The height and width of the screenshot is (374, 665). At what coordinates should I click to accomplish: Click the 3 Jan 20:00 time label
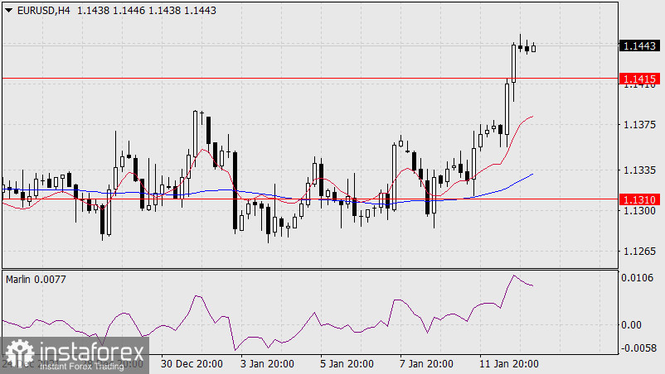pyautogui.click(x=267, y=364)
